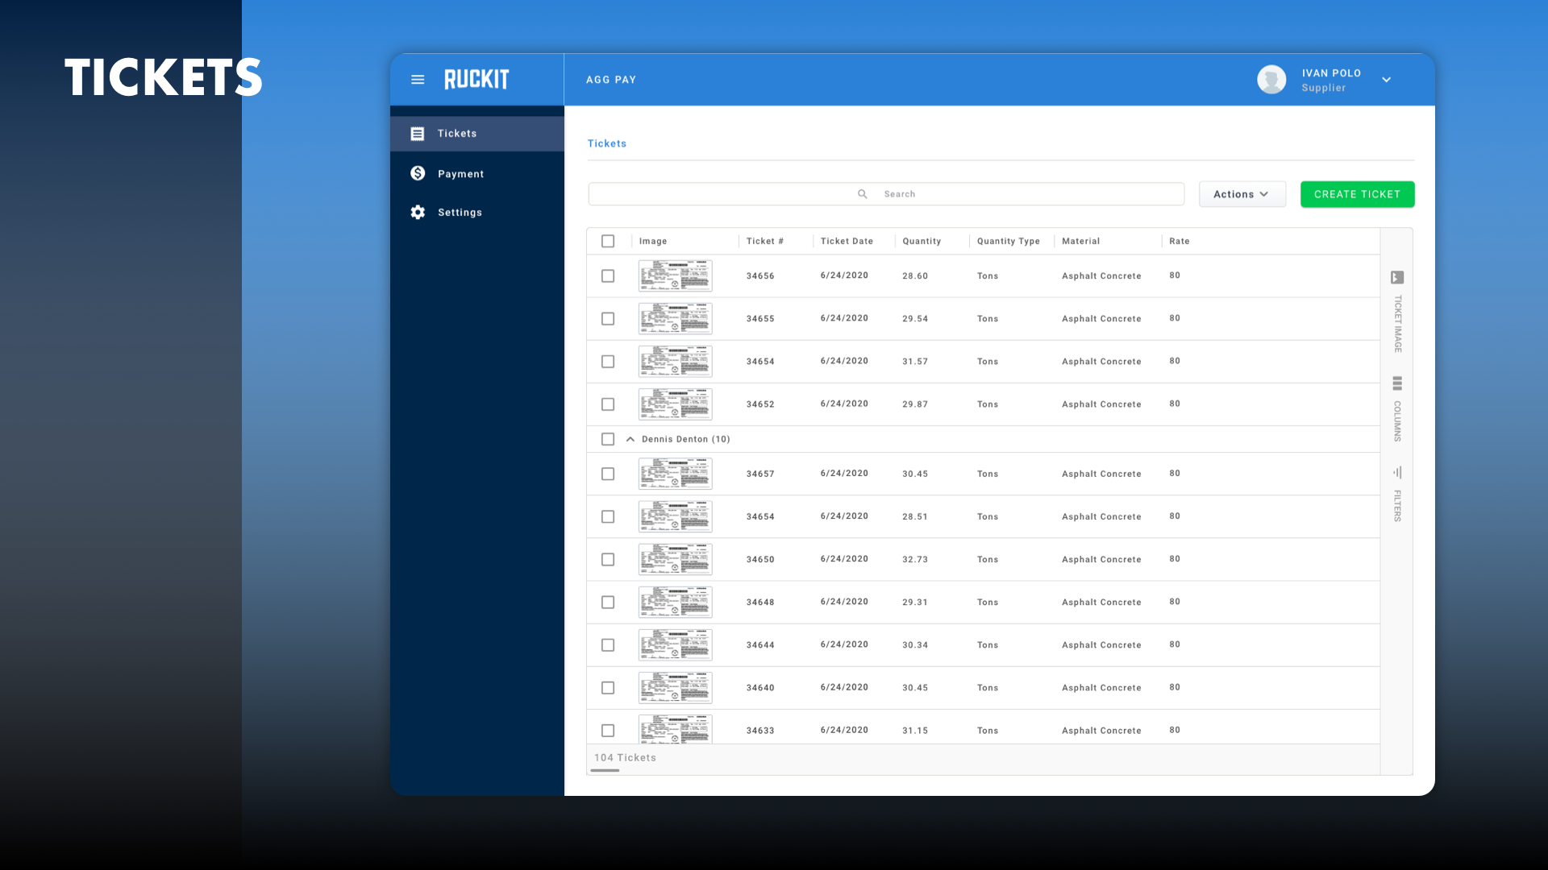Open the Actions dropdown
1548x870 pixels.
pyautogui.click(x=1242, y=194)
